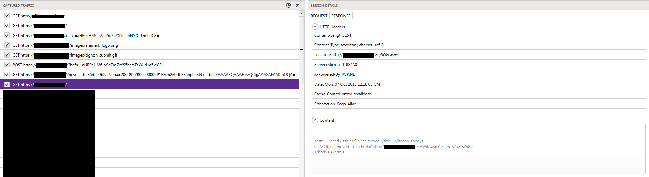Click the Content-Length:154 header

333,35
